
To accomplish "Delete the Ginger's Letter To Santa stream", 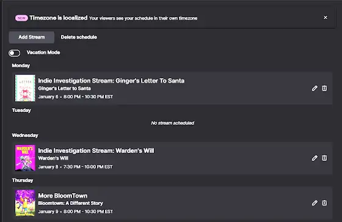I will 324,88.
